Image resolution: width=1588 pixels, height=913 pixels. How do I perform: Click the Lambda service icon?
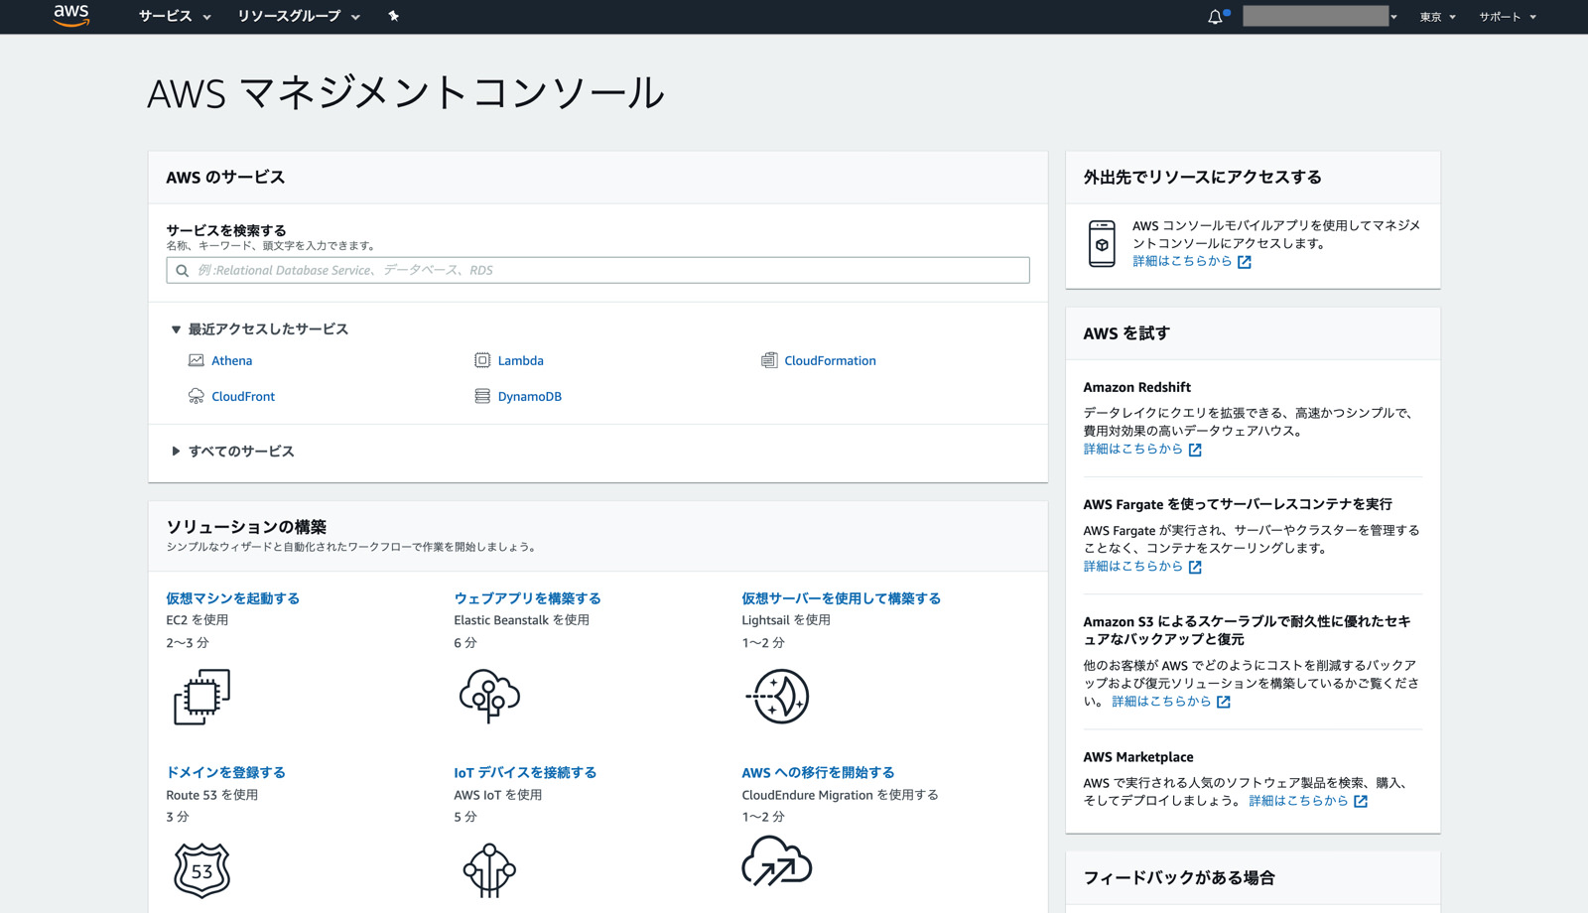[482, 360]
